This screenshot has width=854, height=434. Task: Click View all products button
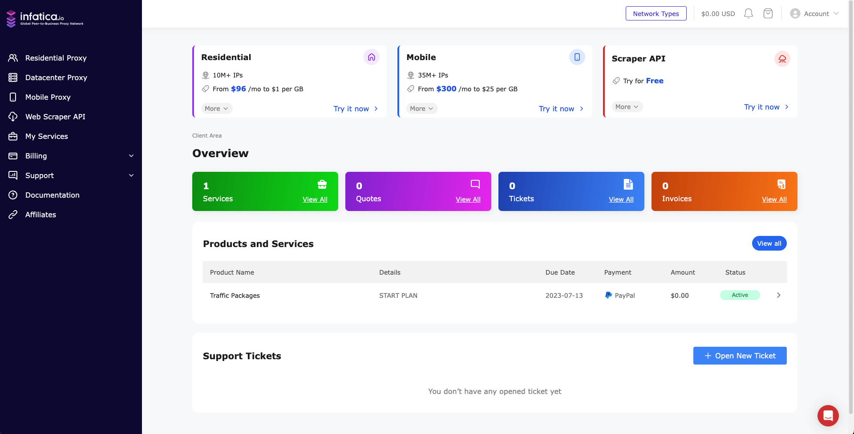[769, 243]
